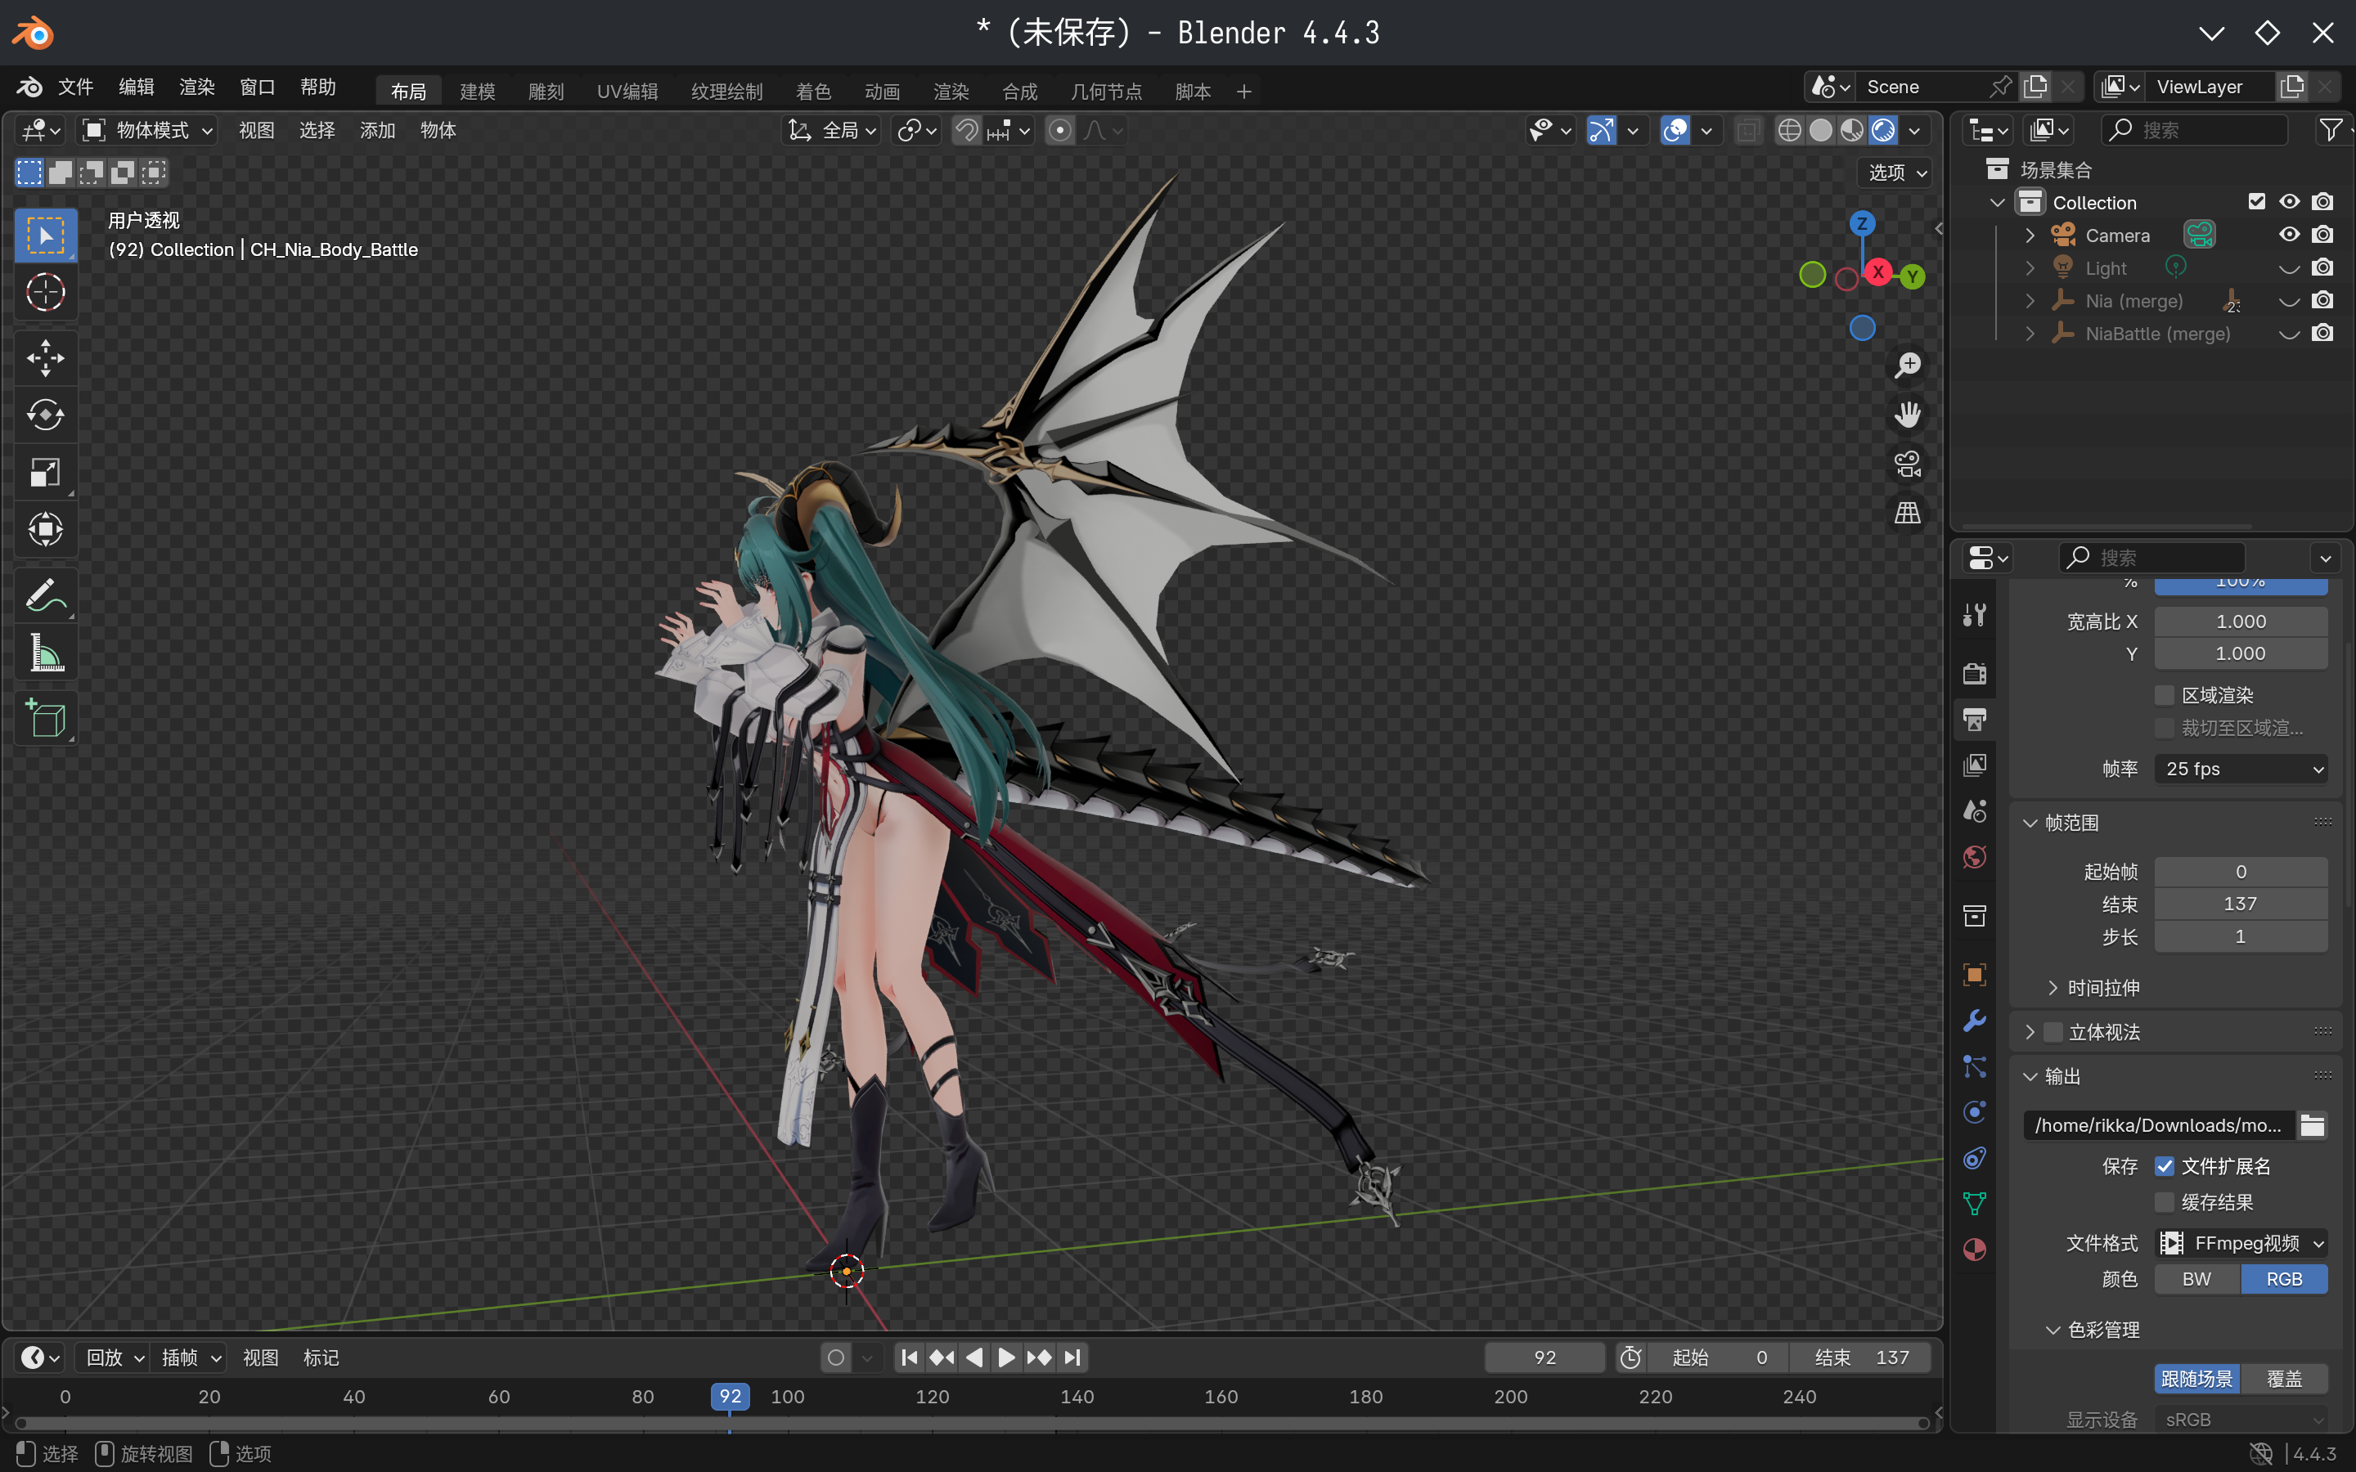Uncheck 文件扩展名 checkbox

[2165, 1166]
